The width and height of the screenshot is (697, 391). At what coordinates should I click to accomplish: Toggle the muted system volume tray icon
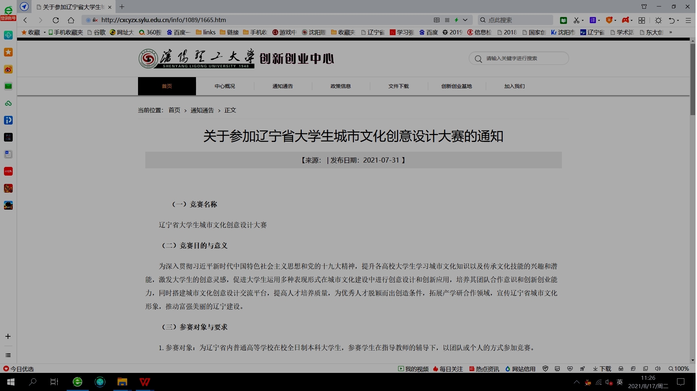point(609,382)
